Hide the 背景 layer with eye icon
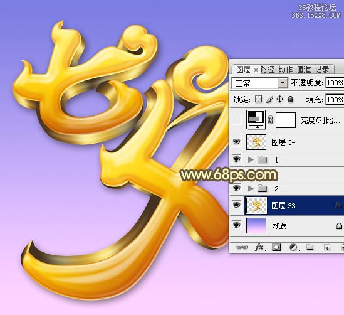Screen dimensions: 344x315 click(236, 225)
